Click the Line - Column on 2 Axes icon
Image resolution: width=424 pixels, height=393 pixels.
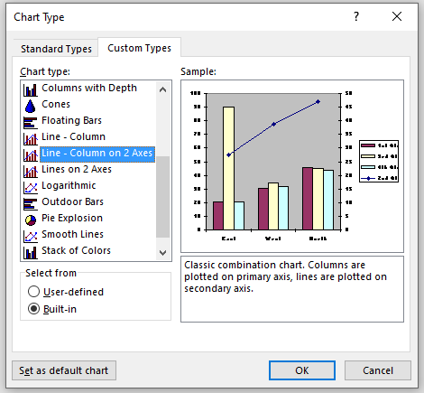tap(31, 154)
